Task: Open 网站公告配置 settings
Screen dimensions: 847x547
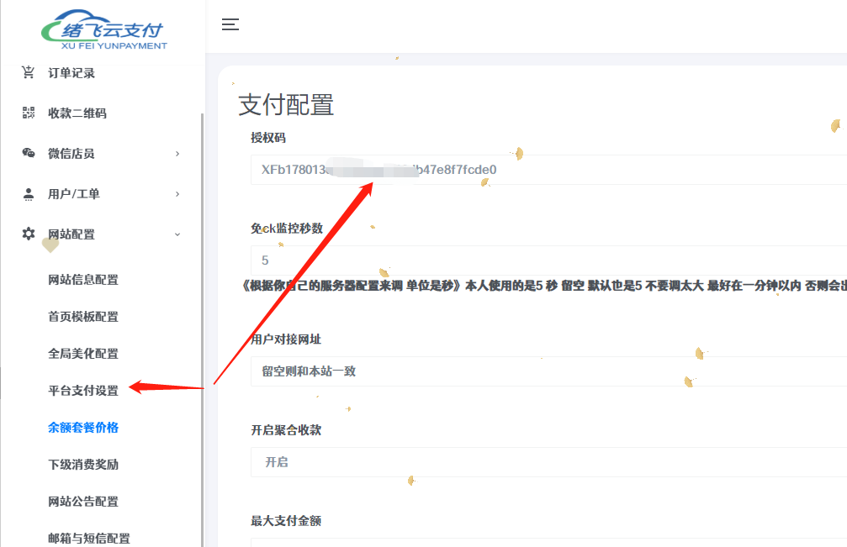Action: click(85, 501)
